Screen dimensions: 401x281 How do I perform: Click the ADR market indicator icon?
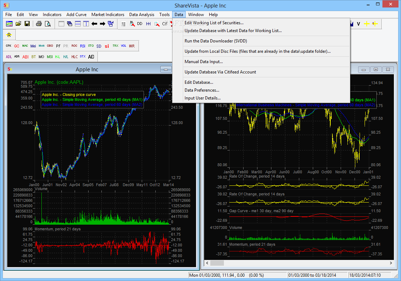tap(17, 56)
